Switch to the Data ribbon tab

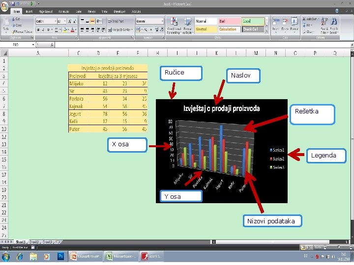[x=79, y=11]
